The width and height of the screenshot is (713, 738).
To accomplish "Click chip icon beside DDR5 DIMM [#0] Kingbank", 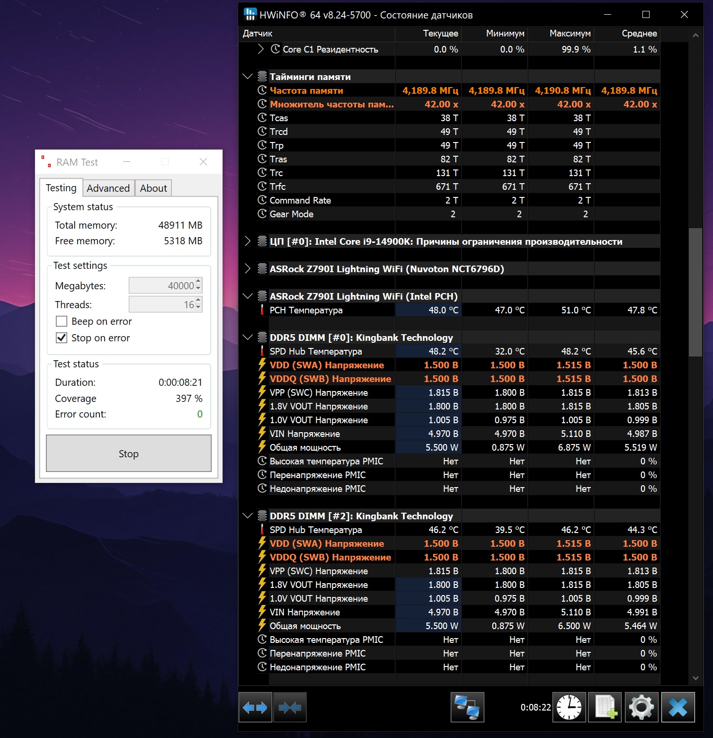I will (262, 337).
